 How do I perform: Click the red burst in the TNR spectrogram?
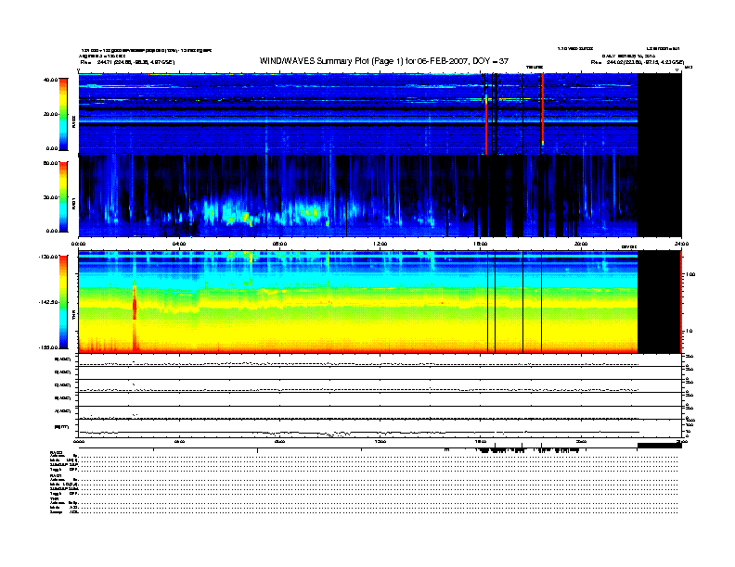tap(135, 306)
